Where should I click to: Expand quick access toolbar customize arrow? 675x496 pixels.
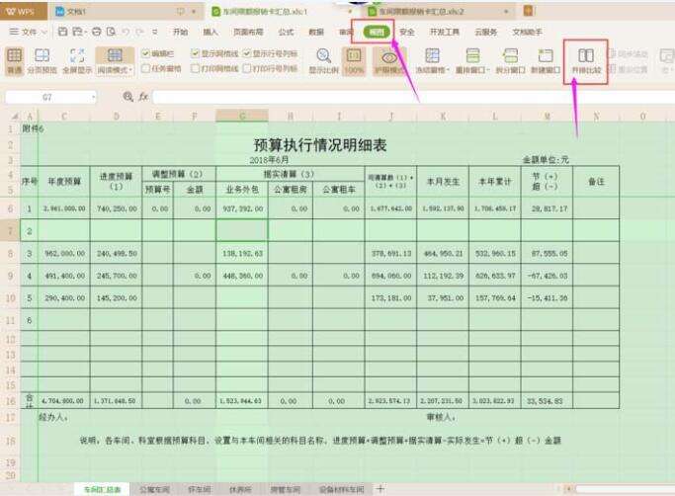154,32
